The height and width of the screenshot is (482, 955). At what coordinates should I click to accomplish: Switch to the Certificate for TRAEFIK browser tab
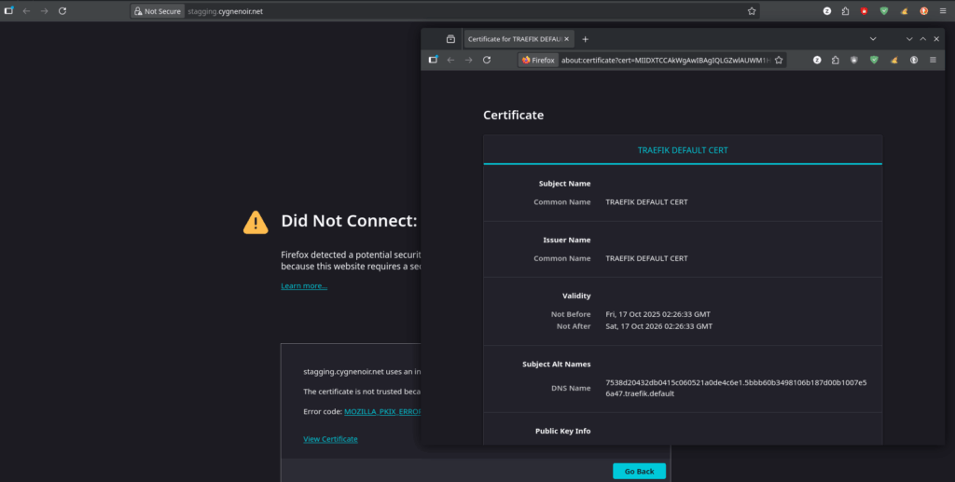[x=513, y=39]
